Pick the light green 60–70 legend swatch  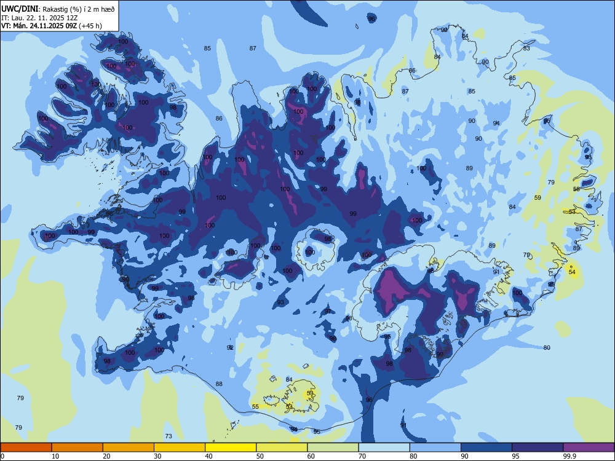tap(333, 447)
